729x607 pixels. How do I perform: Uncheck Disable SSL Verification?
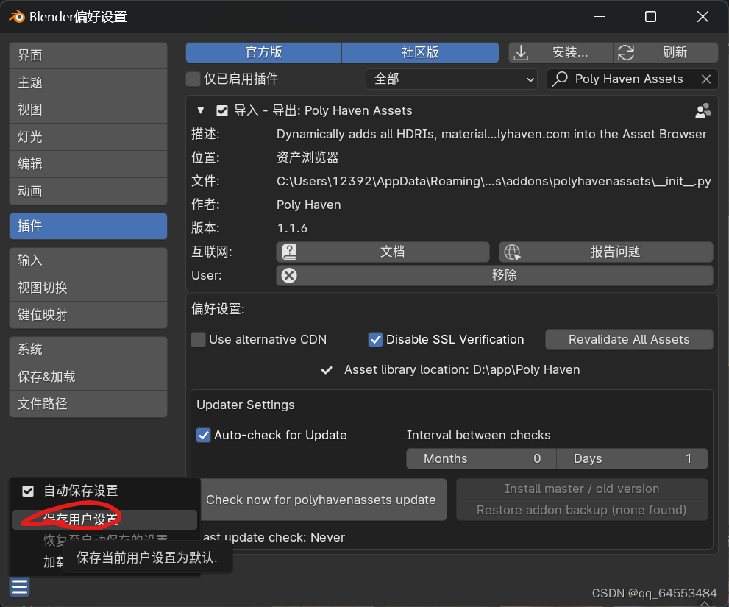click(375, 339)
